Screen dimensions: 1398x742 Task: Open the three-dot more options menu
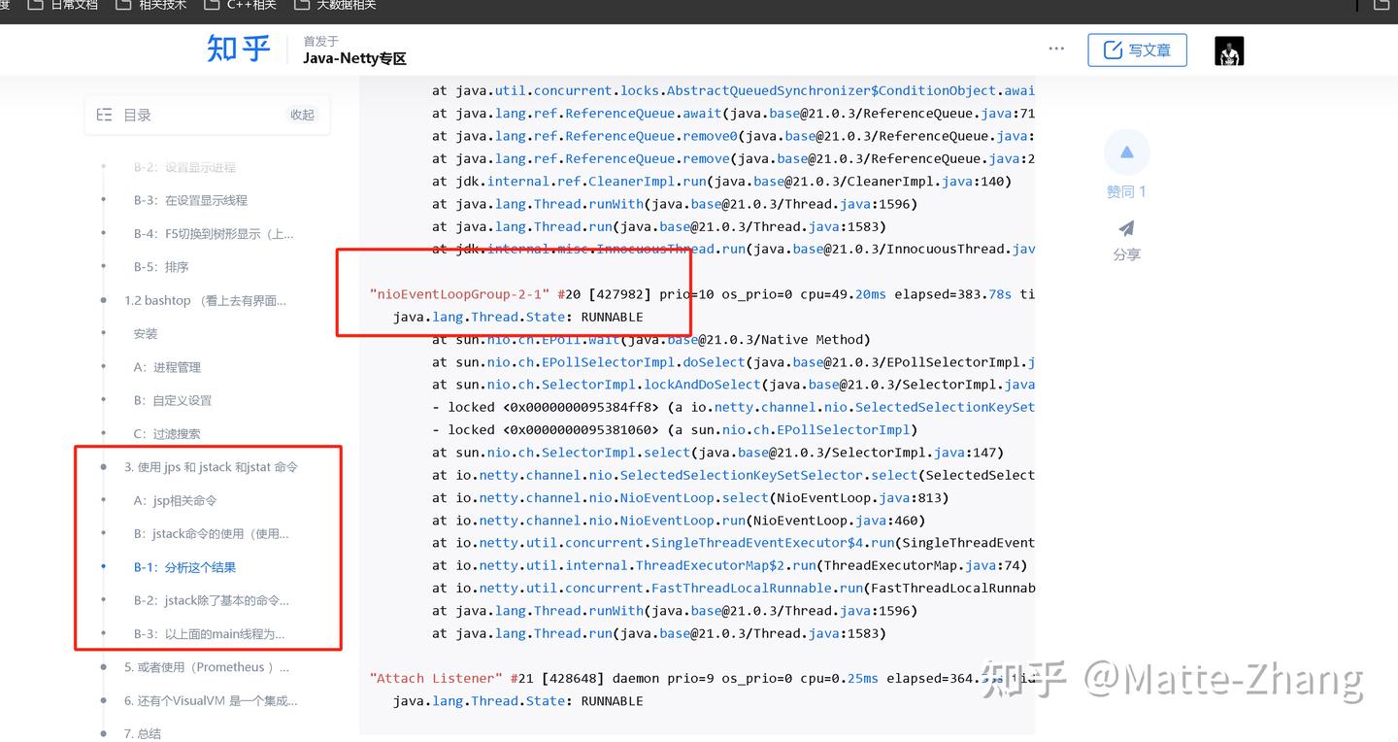[1056, 49]
